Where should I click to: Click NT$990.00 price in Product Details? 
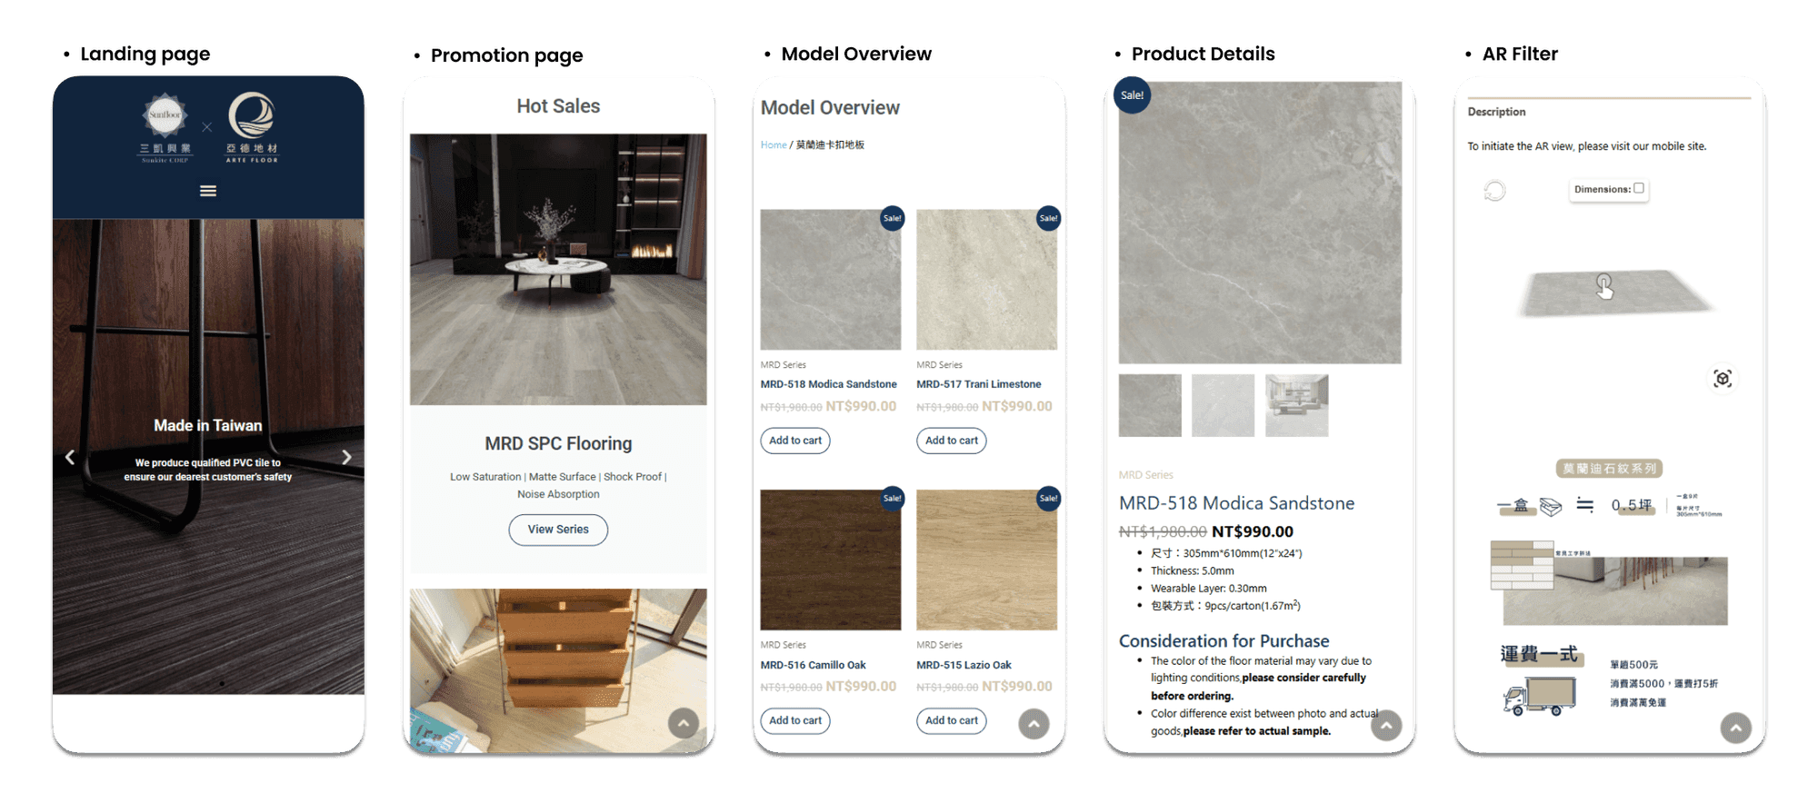[x=1253, y=531]
